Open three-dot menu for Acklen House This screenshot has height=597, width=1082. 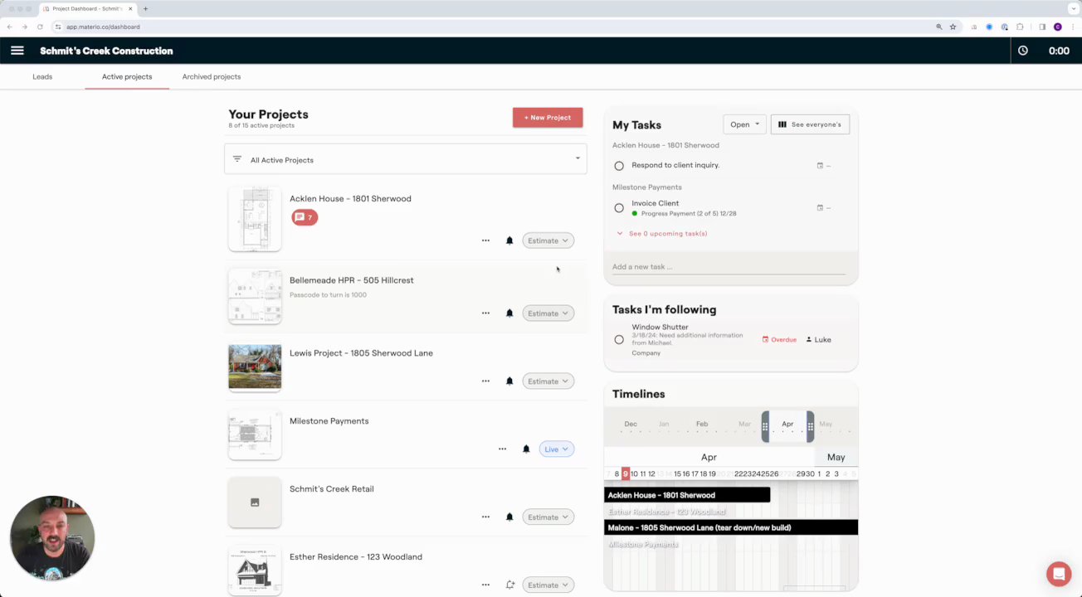point(485,240)
